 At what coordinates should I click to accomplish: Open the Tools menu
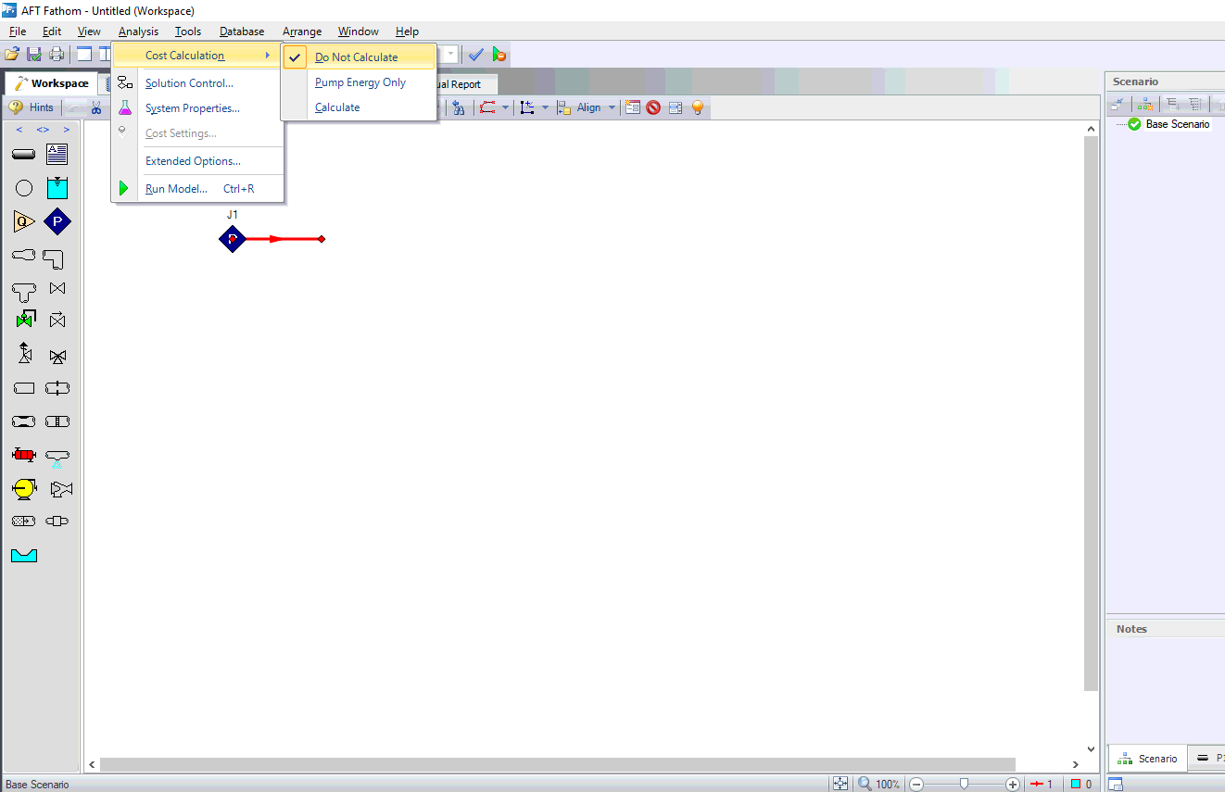point(188,31)
